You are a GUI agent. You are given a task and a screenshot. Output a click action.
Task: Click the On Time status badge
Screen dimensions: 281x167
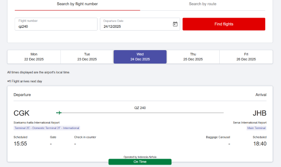[140, 162]
